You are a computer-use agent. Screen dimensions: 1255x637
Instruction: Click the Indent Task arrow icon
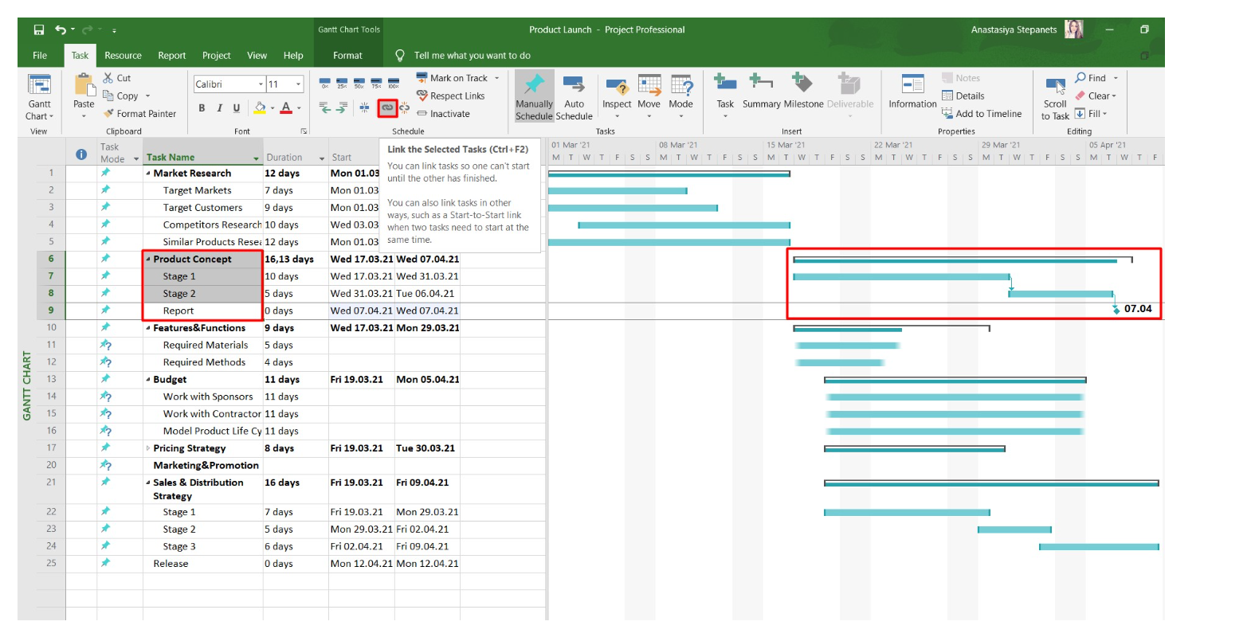pos(342,107)
